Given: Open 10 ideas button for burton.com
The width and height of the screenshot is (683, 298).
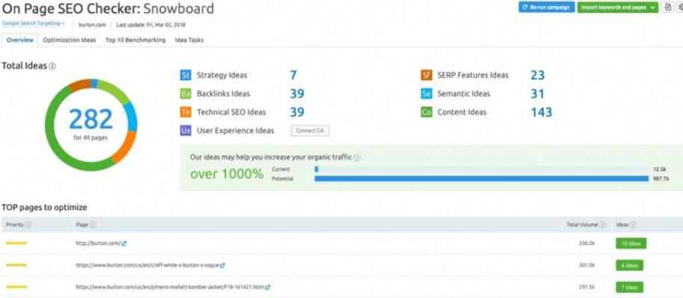Looking at the screenshot, I should (x=631, y=243).
